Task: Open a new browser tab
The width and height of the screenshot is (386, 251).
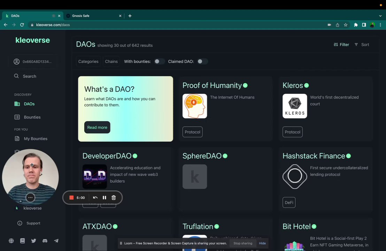Action: click(x=130, y=16)
